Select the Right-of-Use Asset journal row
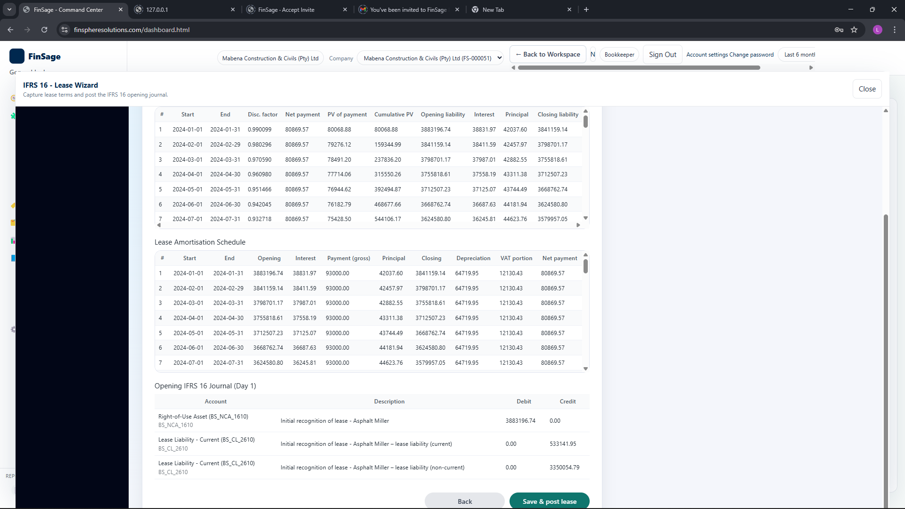This screenshot has height=509, width=905. (372, 420)
